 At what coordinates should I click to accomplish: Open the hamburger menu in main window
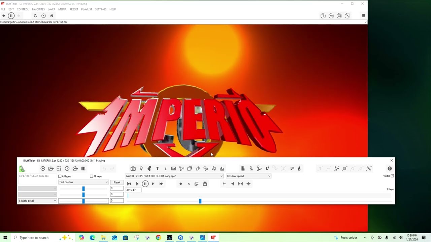tap(363, 15)
